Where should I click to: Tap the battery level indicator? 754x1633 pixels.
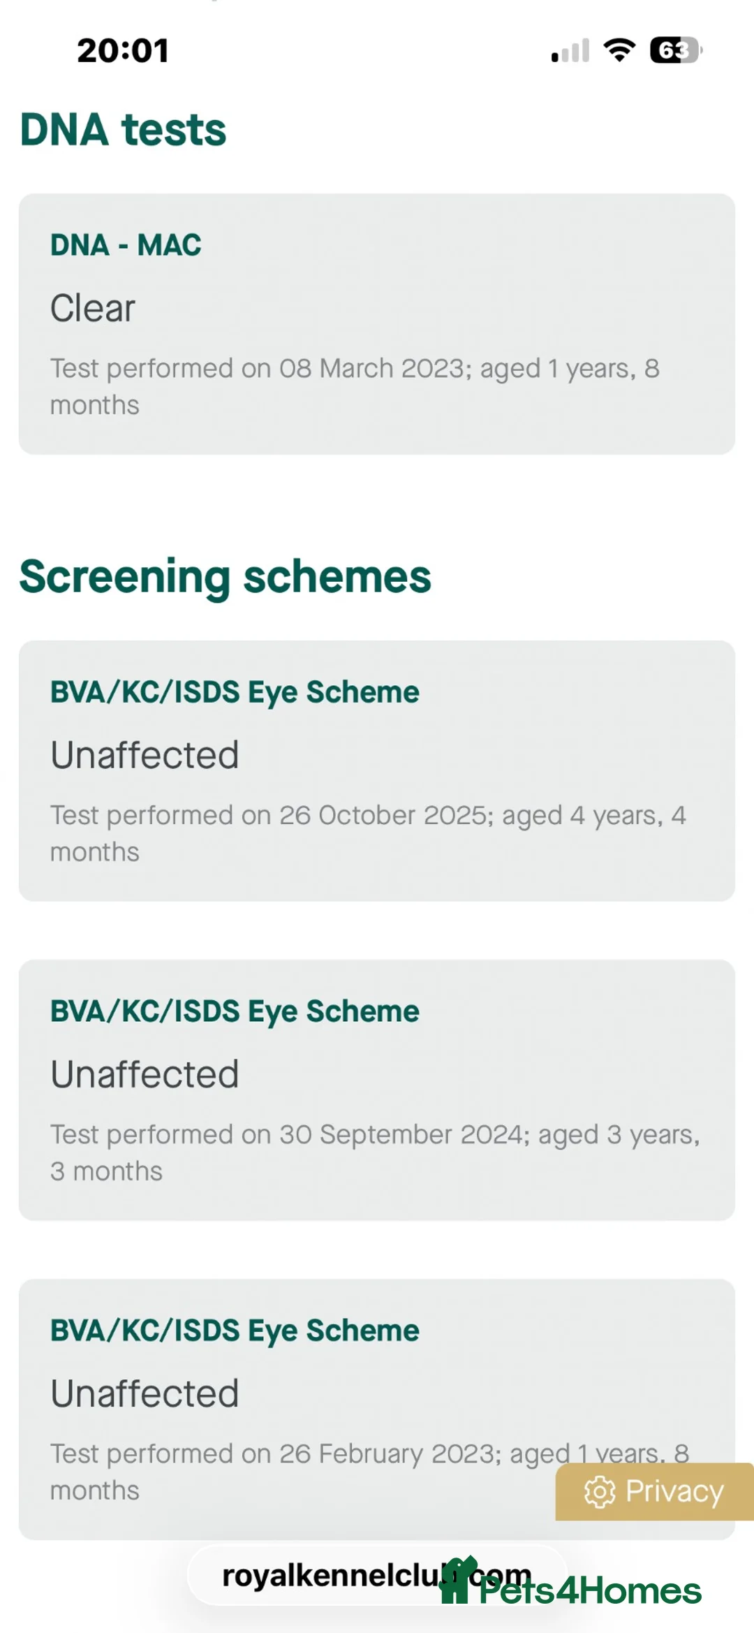676,50
